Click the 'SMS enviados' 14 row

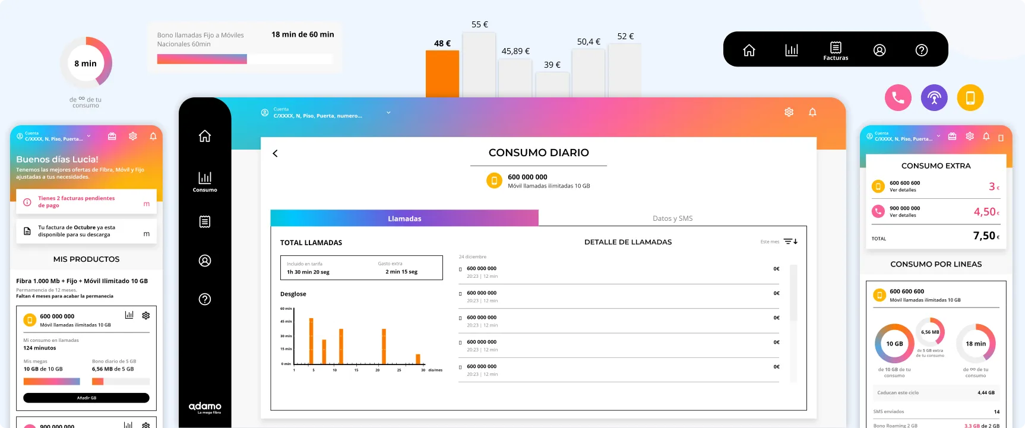[x=936, y=411]
